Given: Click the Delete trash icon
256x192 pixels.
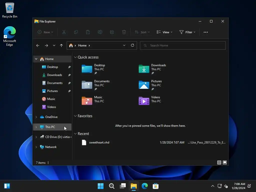Looking at the screenshot, I should point(124,32).
